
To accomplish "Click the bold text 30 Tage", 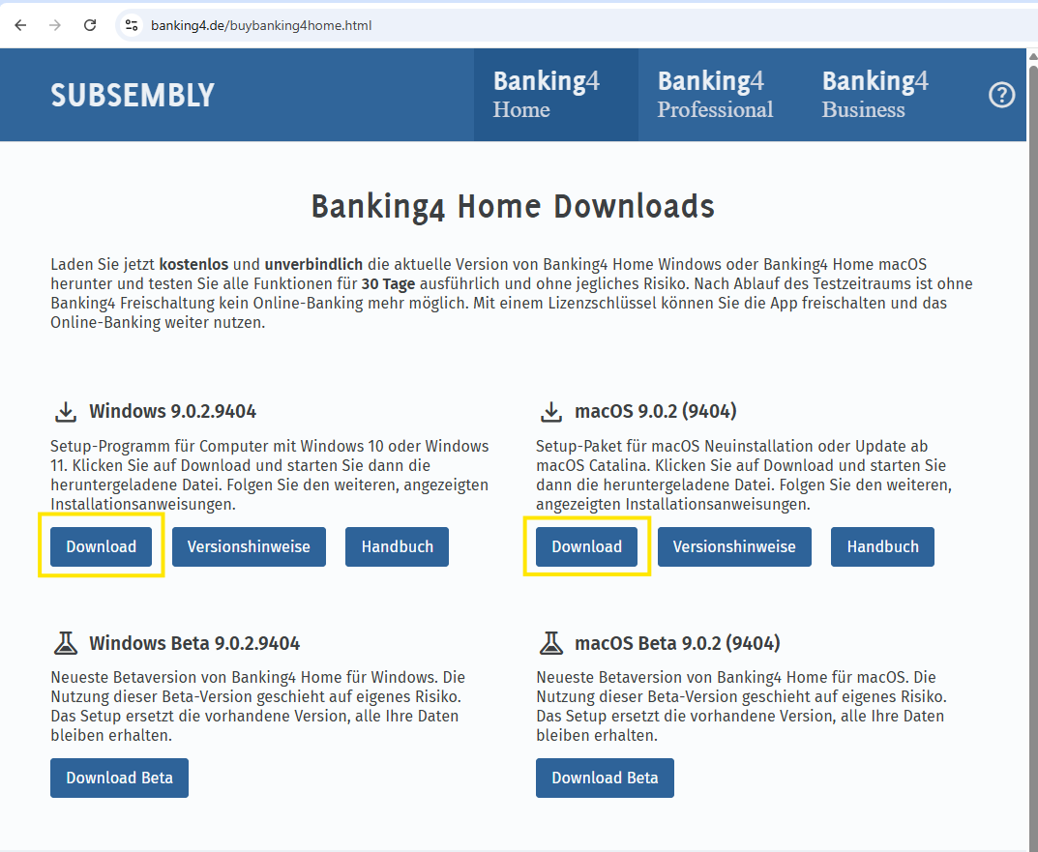I will pyautogui.click(x=388, y=284).
